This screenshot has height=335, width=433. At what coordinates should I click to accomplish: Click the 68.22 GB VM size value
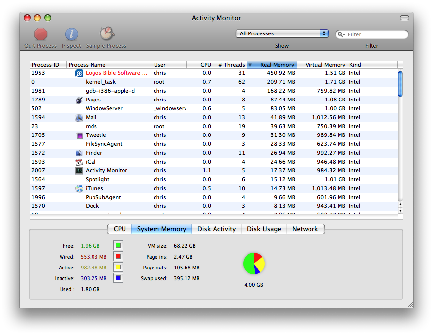click(185, 246)
